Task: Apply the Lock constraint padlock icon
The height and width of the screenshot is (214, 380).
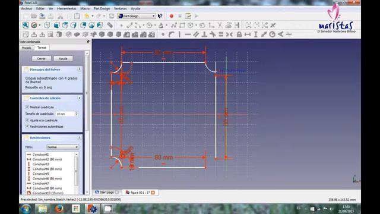Action: [x=239, y=34]
